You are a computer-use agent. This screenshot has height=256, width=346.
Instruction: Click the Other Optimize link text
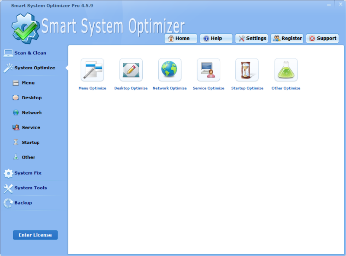tap(286, 88)
